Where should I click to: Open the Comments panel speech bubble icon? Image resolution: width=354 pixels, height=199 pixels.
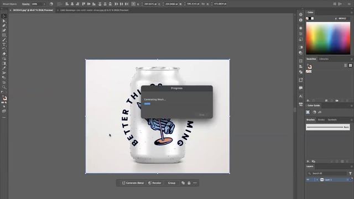click(301, 88)
